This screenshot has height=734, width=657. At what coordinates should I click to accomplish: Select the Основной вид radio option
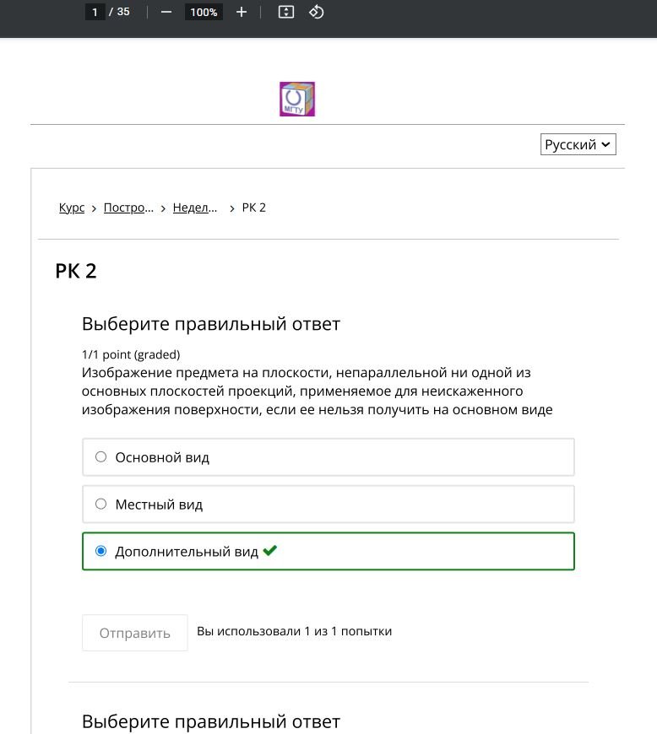click(101, 457)
